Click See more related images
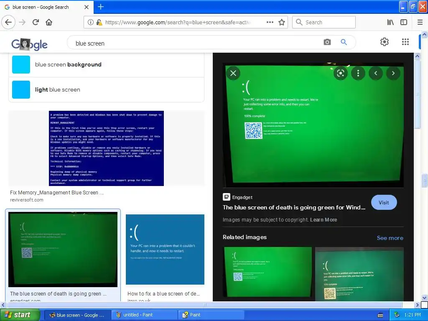The image size is (428, 321). click(390, 238)
